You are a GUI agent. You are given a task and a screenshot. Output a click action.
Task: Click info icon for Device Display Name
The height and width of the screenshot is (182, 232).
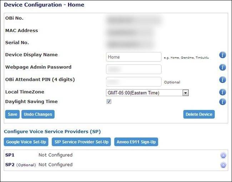click(x=222, y=55)
